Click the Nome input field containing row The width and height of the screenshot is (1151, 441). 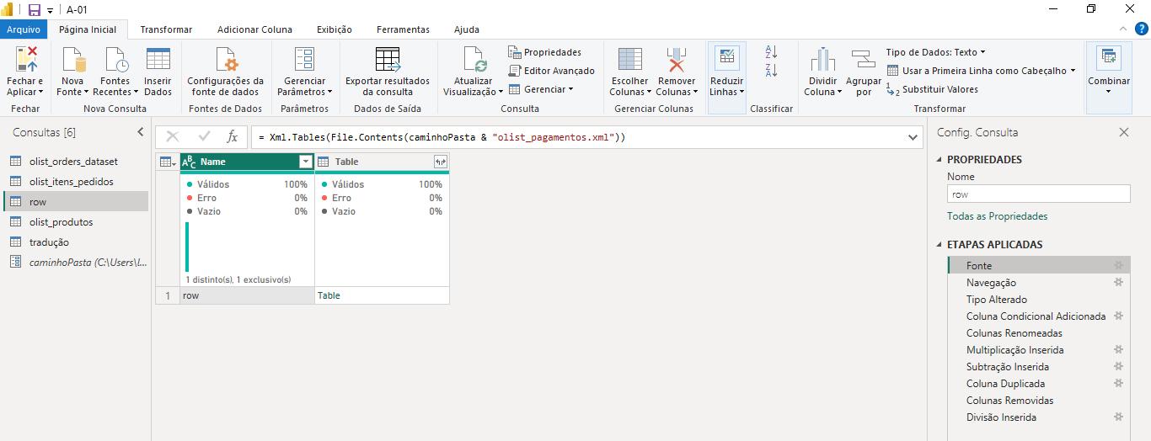pos(1038,194)
